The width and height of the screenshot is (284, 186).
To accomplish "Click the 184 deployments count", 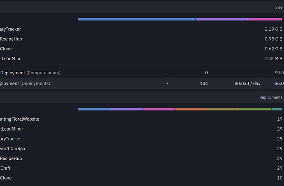I will (204, 83).
